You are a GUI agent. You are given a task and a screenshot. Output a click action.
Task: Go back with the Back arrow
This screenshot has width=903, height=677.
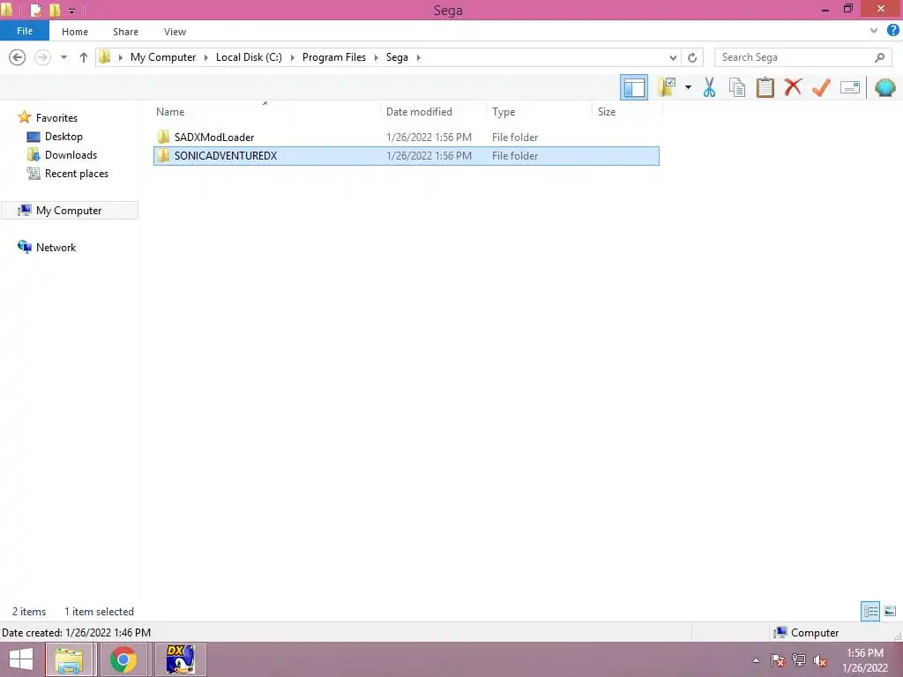point(18,57)
